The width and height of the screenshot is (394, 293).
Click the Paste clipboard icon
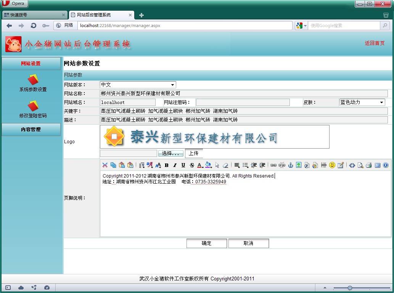coord(122,165)
